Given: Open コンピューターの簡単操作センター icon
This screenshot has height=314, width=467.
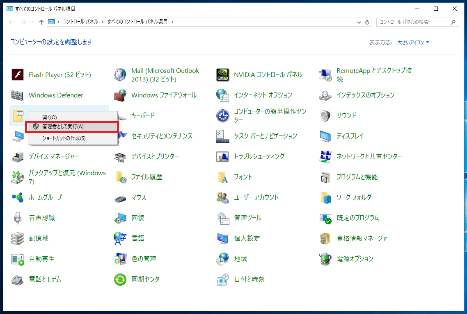Looking at the screenshot, I should (223, 115).
